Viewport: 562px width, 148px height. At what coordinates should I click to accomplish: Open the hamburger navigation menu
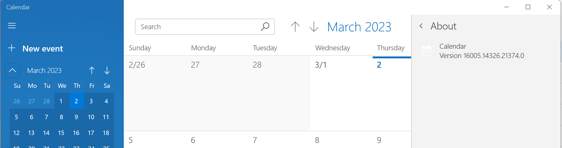click(12, 25)
